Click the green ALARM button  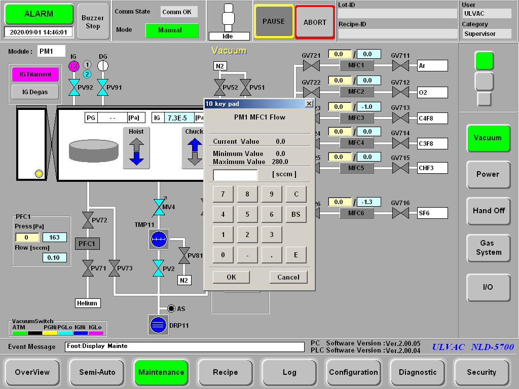tap(39, 14)
